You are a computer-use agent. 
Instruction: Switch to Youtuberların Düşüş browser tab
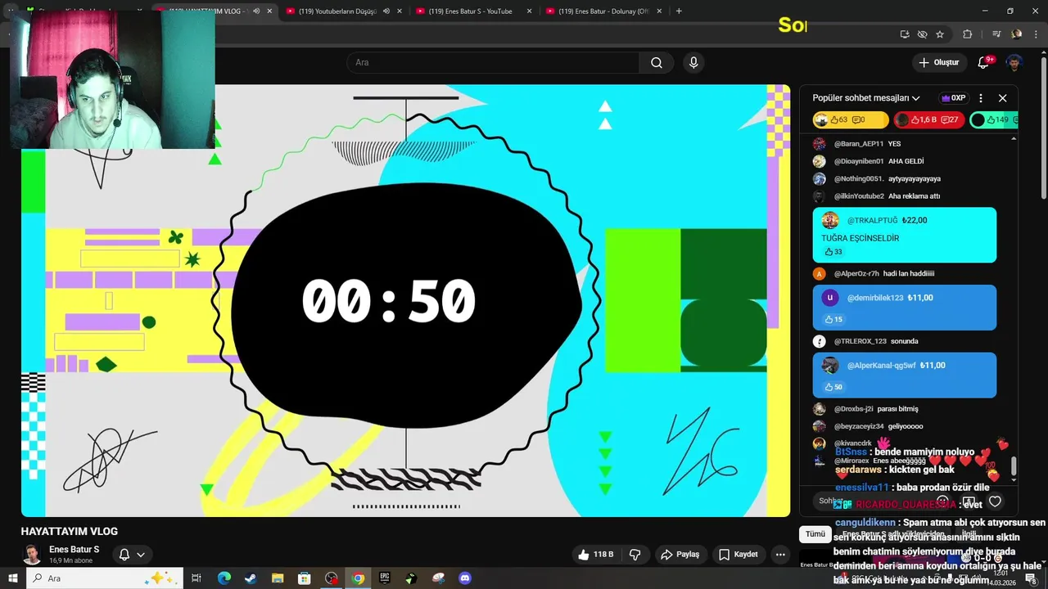[x=337, y=11]
